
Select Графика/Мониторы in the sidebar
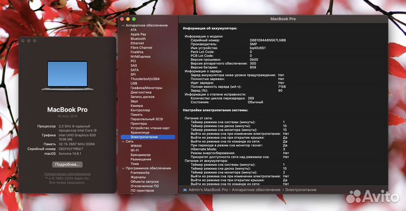(x=146, y=88)
